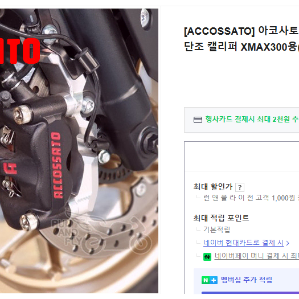
Task: Click the red ACCOSSATO lettering on the caliper
Action: tap(57, 165)
